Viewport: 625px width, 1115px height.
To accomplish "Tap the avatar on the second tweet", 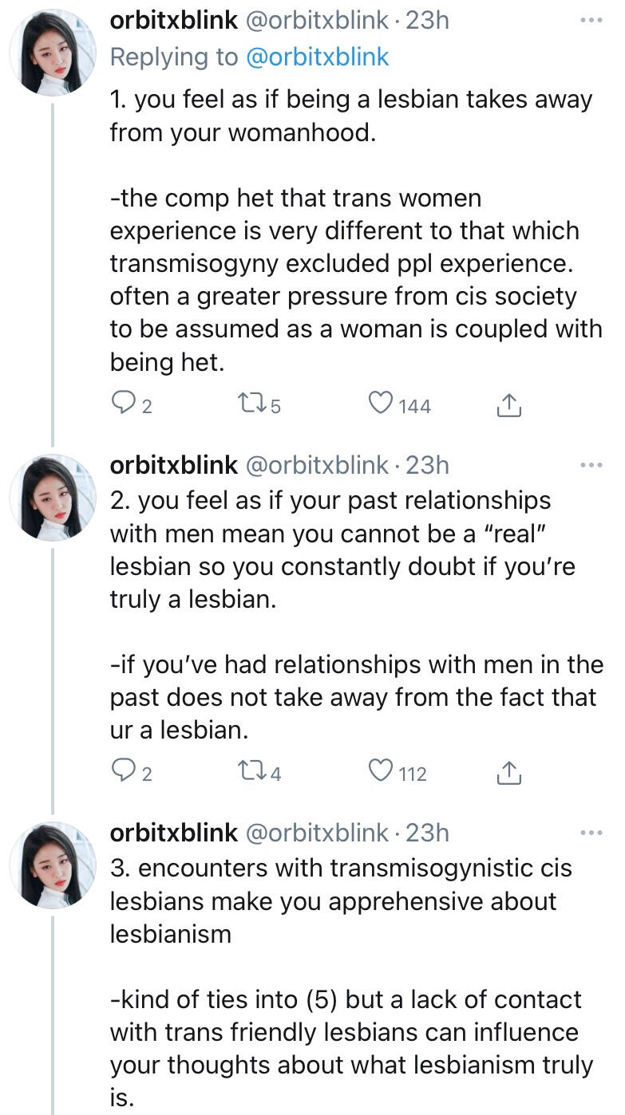I will (x=53, y=498).
